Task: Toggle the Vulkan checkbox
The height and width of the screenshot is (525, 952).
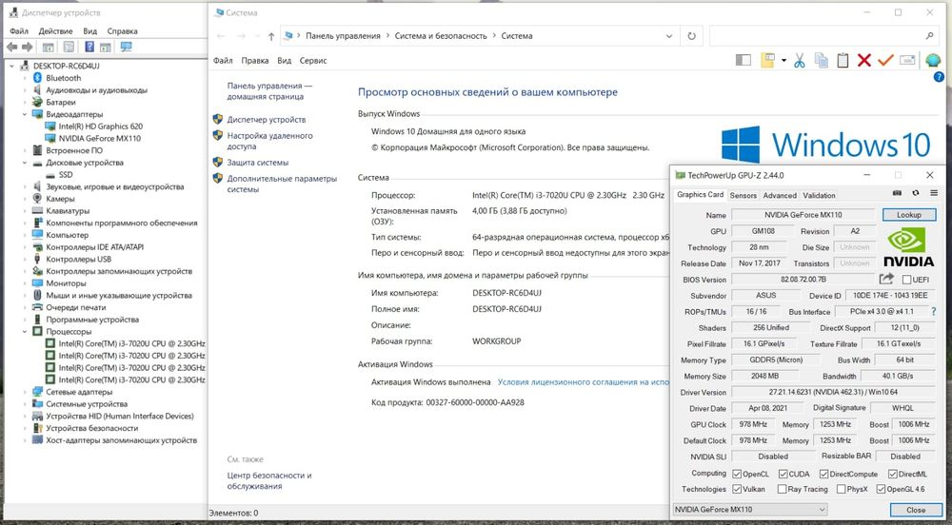Action: point(737,489)
